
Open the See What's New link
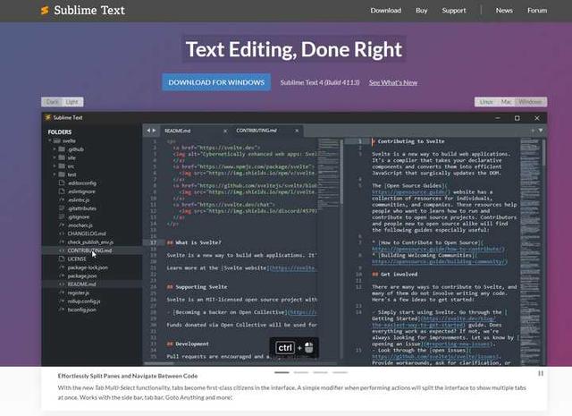point(392,82)
